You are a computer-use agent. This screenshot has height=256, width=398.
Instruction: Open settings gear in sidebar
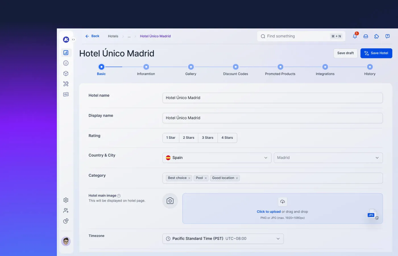pyautogui.click(x=66, y=200)
